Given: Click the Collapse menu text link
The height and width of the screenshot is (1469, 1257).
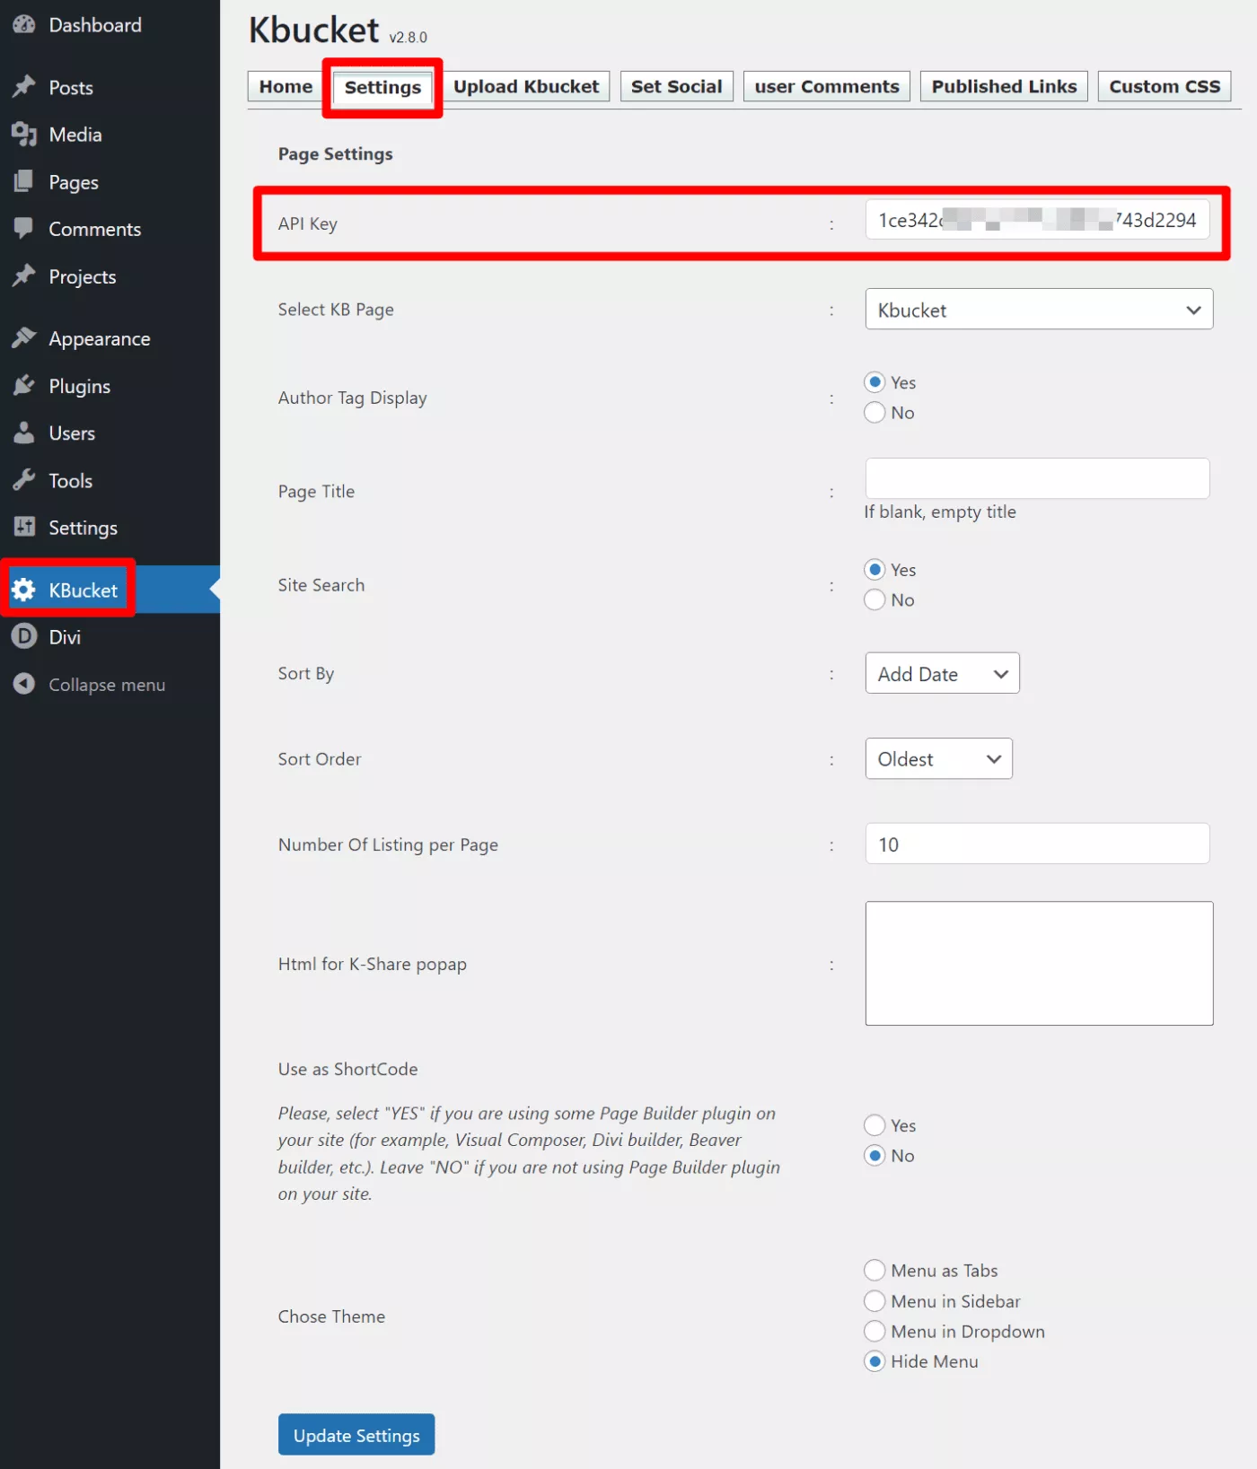Looking at the screenshot, I should (107, 685).
